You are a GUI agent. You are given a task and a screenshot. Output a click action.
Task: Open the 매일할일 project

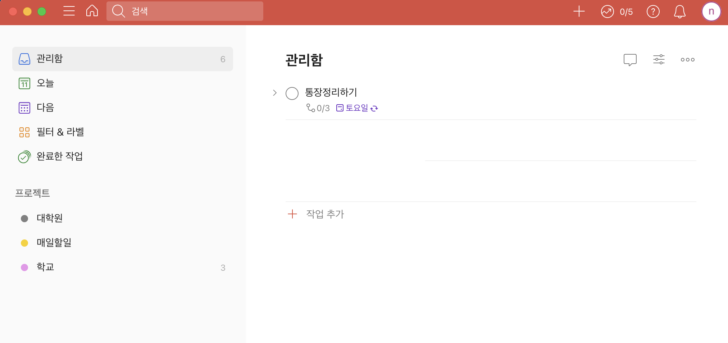coord(123,243)
